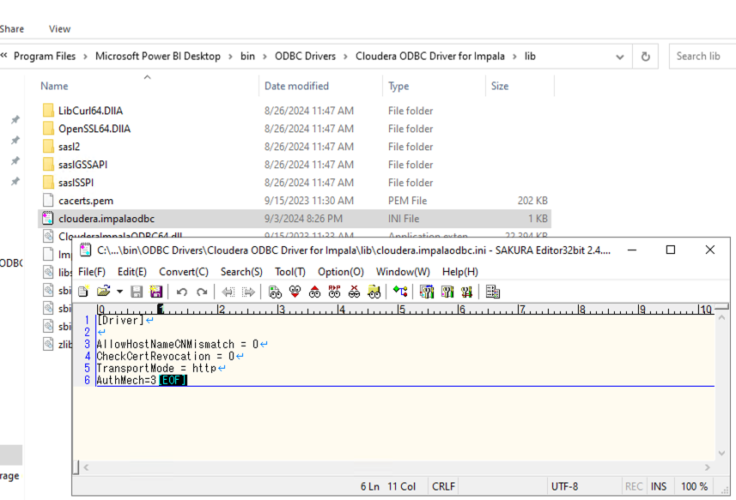Create a new file in SAKURA Editor
Viewport: 736px width, 500px height.
pos(83,292)
